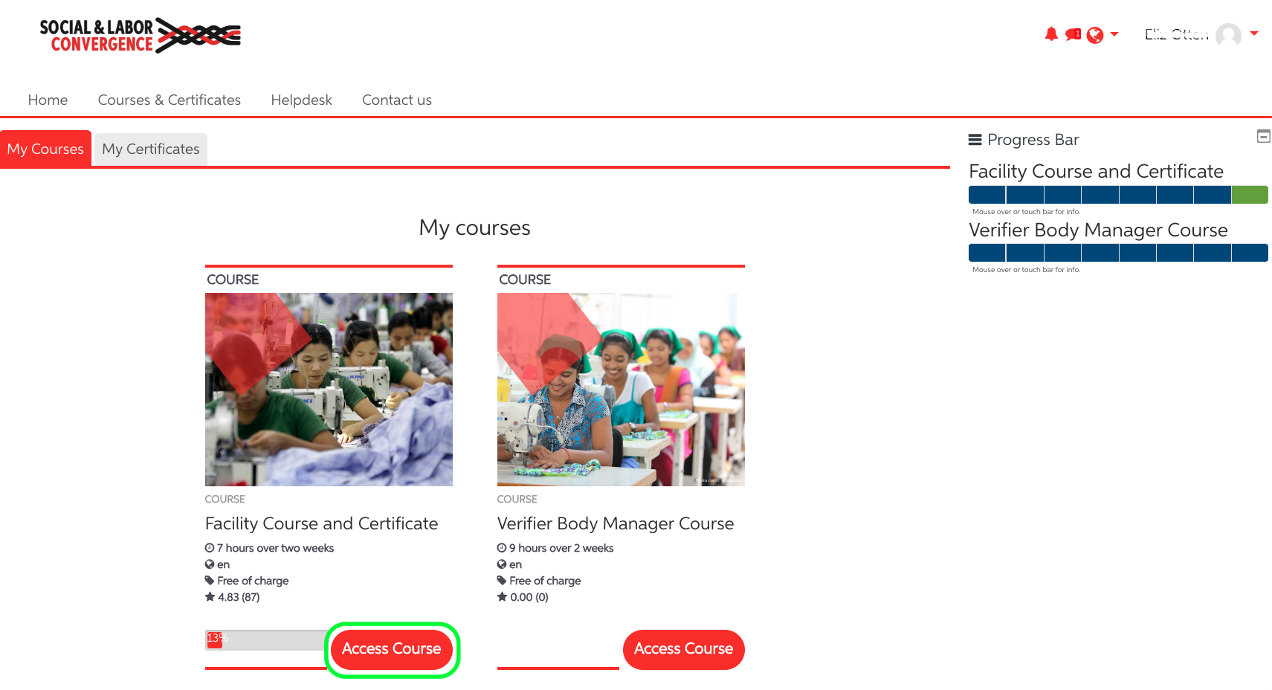Click the Progress Bar hamburger icon

pos(975,140)
